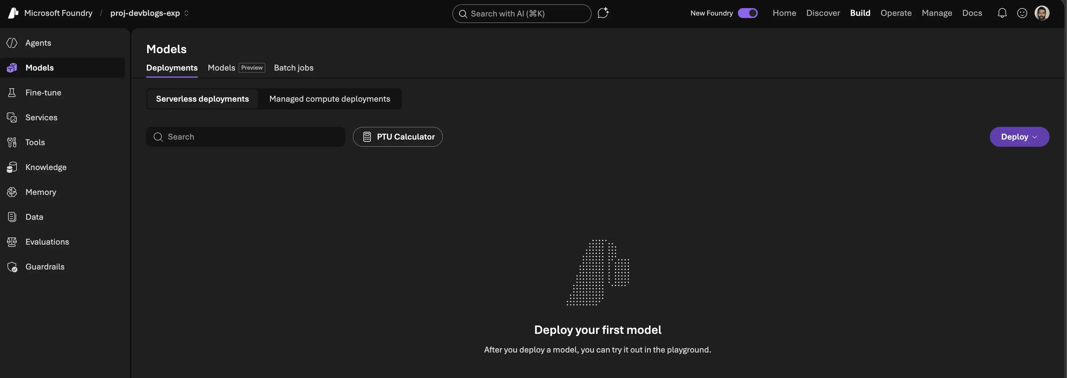This screenshot has height=378, width=1067.
Task: Select Serverless deployments tab
Action: [203, 99]
